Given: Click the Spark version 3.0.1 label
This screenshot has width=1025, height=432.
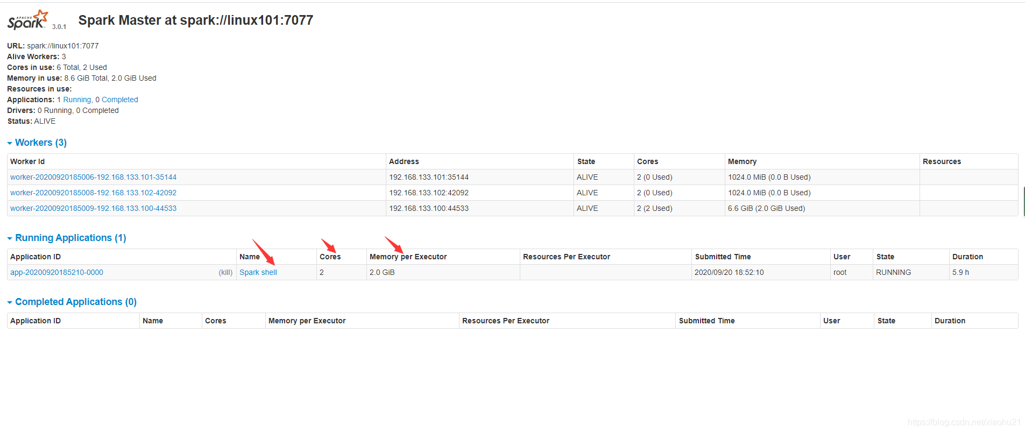Looking at the screenshot, I should tap(59, 26).
